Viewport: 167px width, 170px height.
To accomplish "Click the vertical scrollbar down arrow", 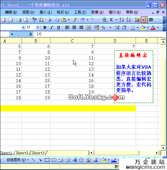I will (x=163, y=148).
